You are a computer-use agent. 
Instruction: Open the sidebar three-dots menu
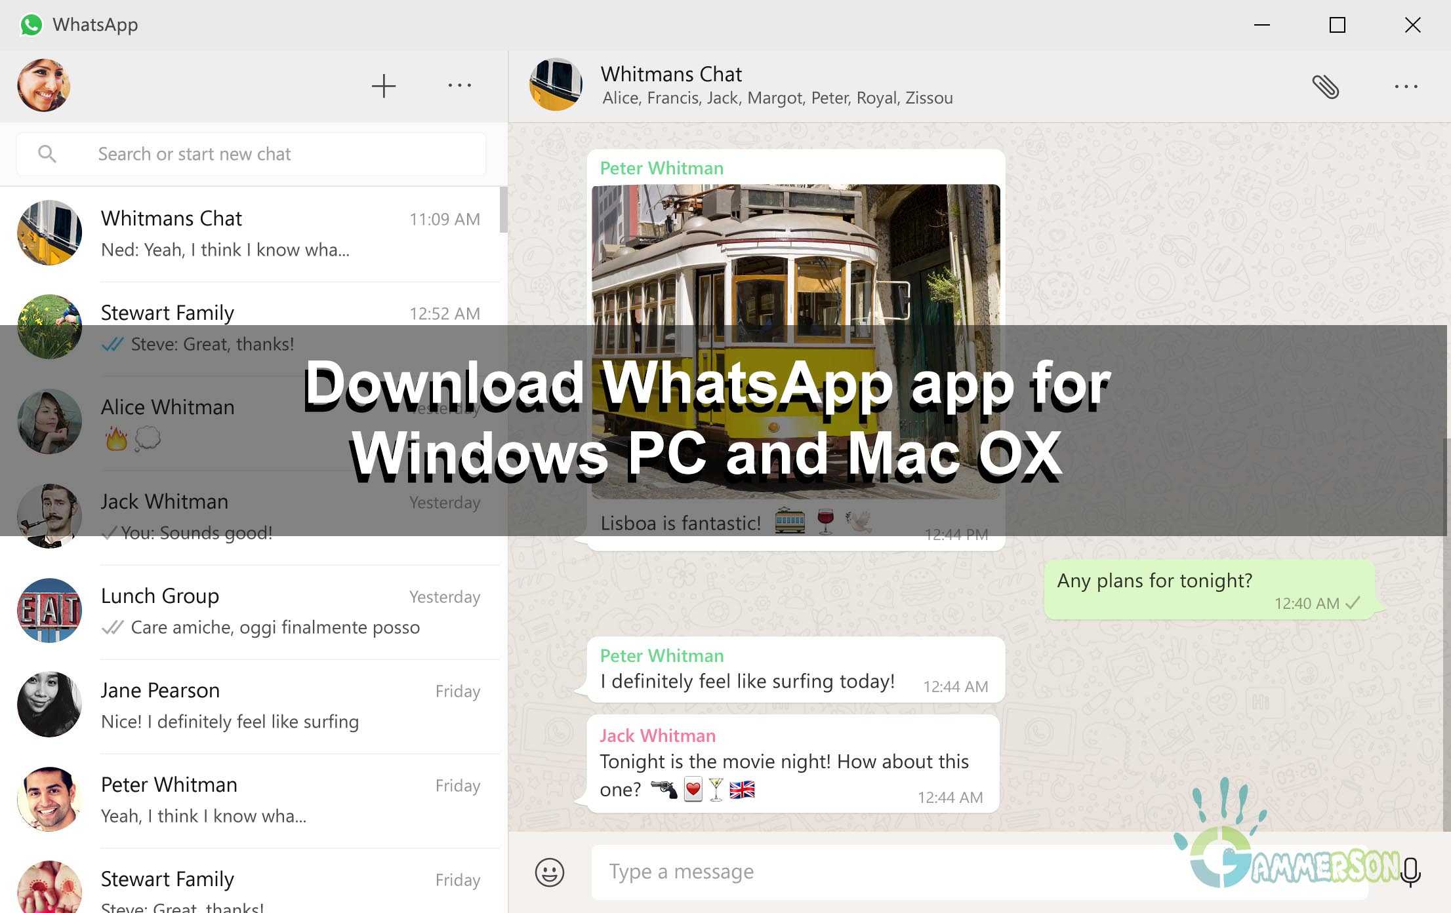tap(459, 85)
